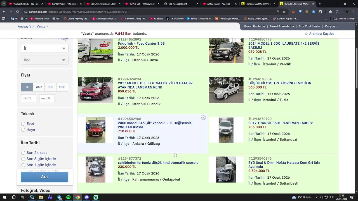358x201 pixels.
Task: Open Windows search from the taskbar
Action: coord(13,197)
